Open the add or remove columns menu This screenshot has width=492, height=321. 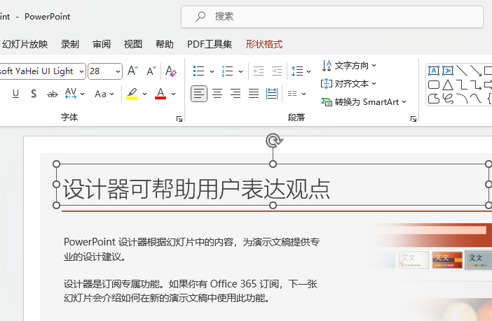[296, 94]
